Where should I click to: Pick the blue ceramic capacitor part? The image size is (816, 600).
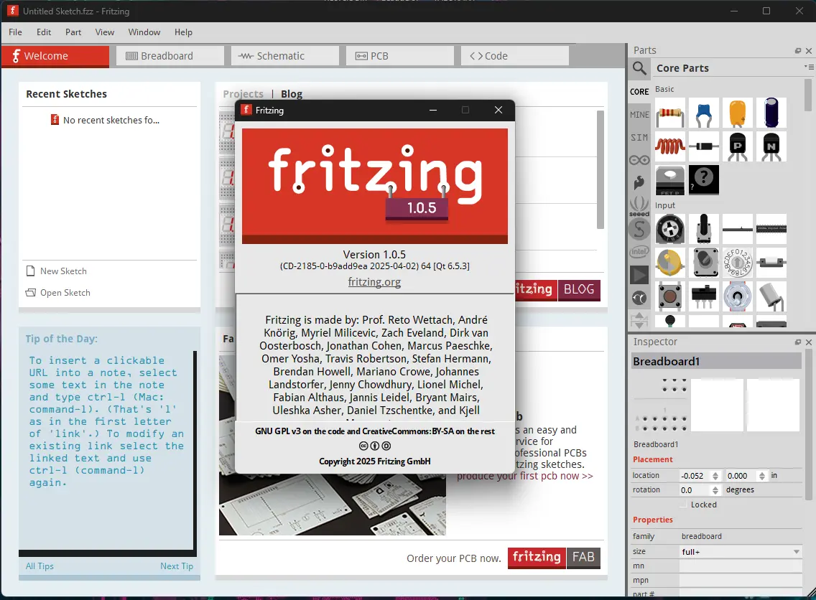[704, 113]
